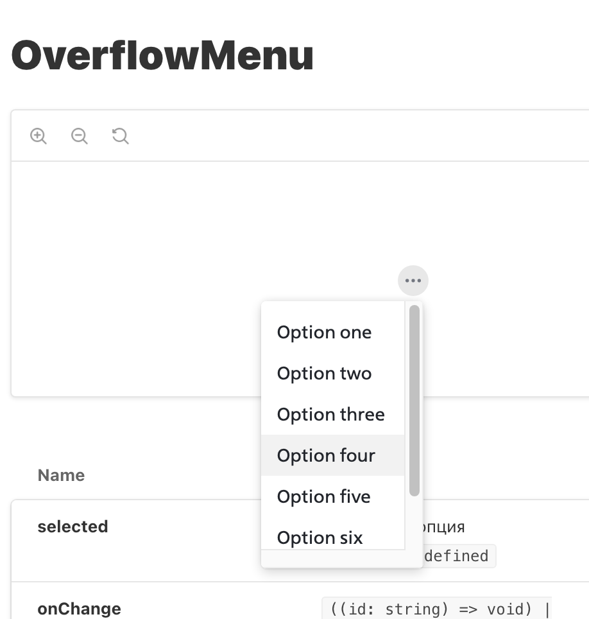
Task: Select Option one from the menu
Action: pyautogui.click(x=324, y=332)
